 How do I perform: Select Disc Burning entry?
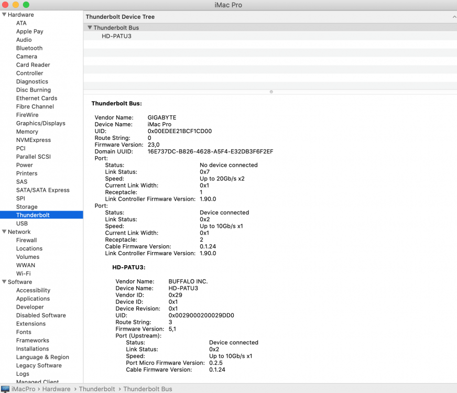34,90
